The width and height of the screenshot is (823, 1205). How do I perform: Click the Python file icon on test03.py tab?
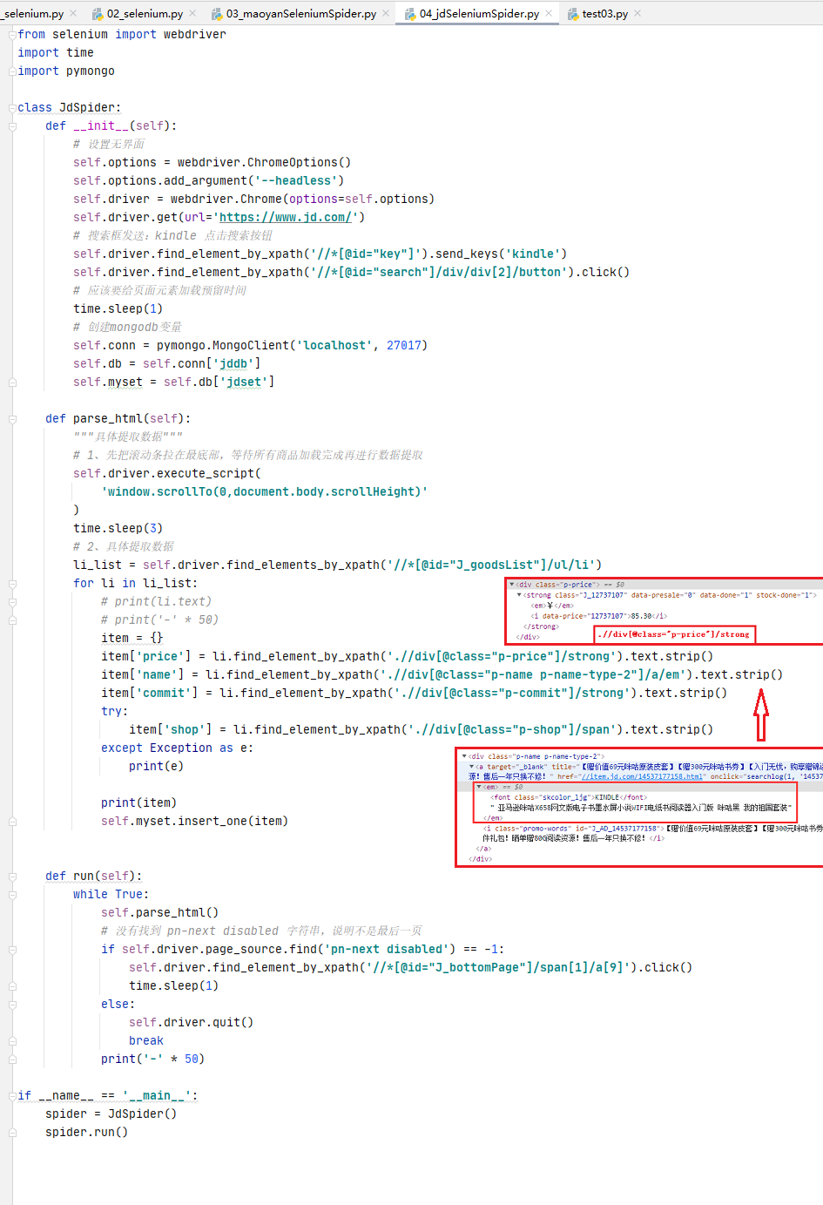click(572, 14)
